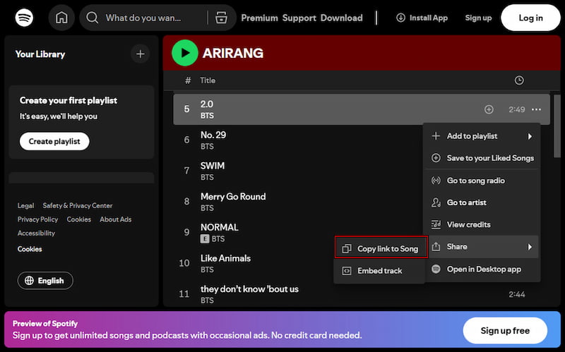Click the white Cookies link below Accessibility

(x=30, y=249)
